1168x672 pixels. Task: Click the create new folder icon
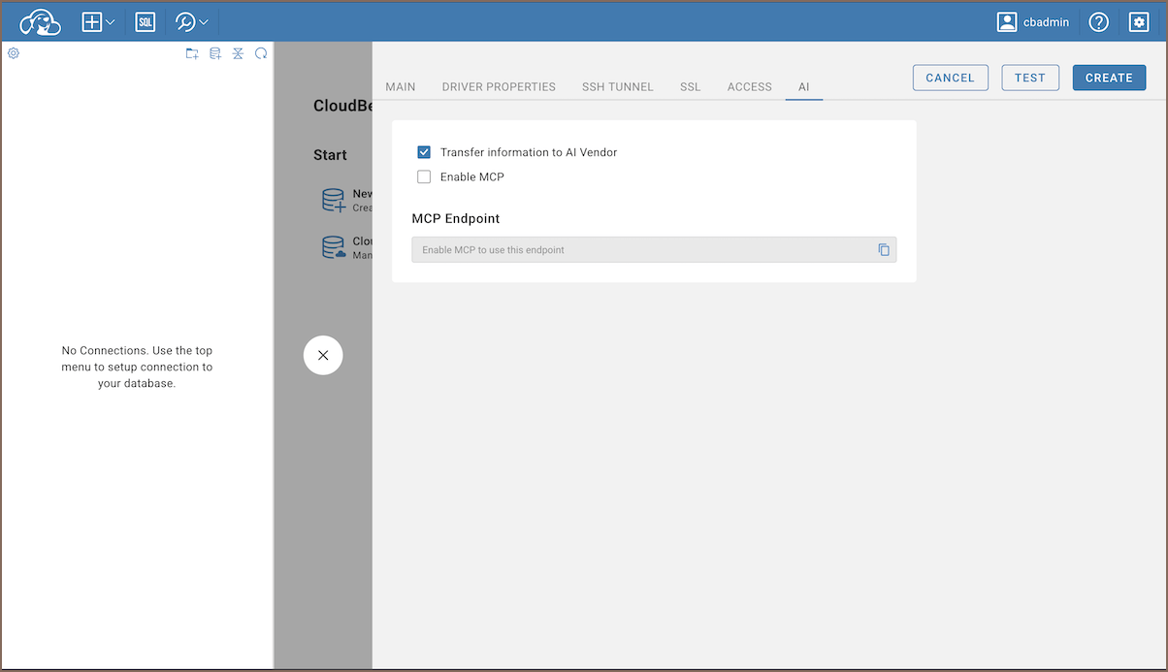click(192, 54)
